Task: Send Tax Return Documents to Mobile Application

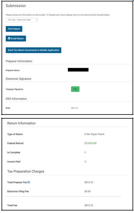Action: 34,50
